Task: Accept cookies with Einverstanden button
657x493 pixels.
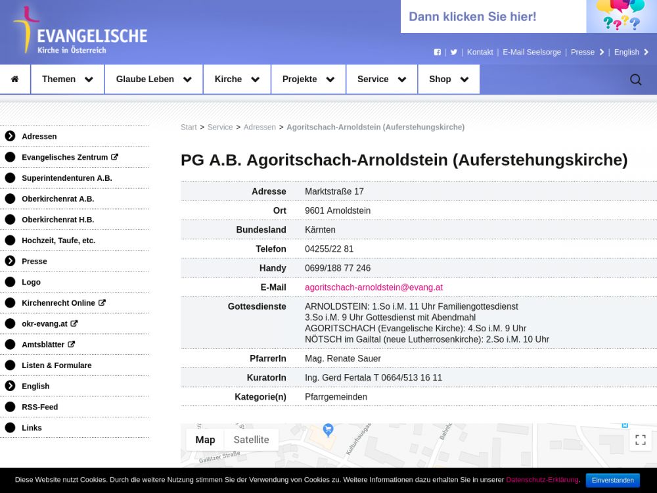Action: [612, 480]
